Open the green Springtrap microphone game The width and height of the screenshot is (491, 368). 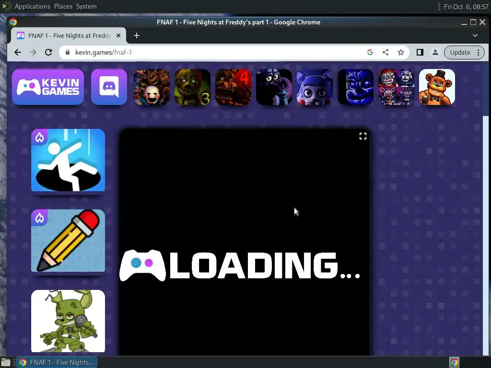coord(68,321)
